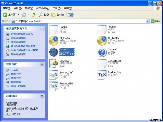Open My Network Places (網路上的芳鄰) link
This screenshot has width=163, height=122.
tap(18, 86)
